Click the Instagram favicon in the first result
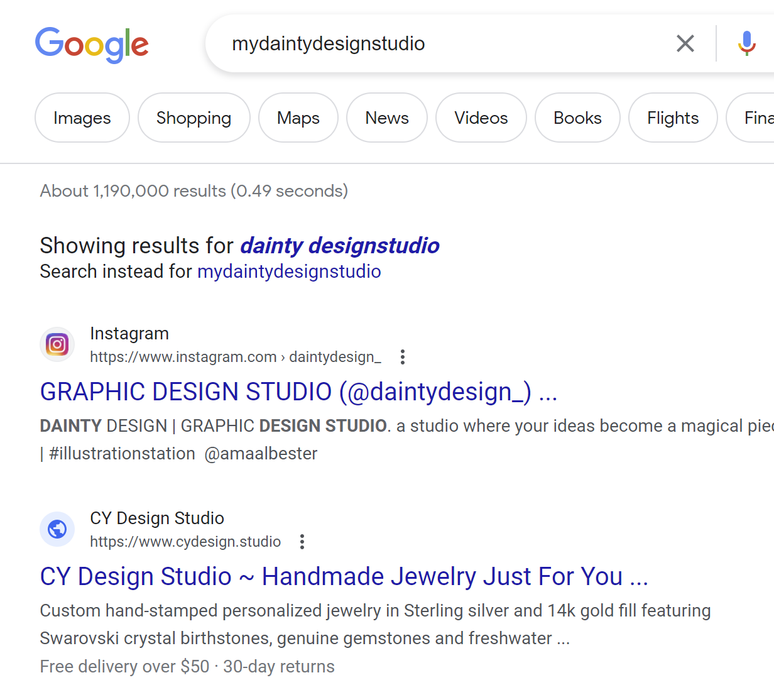Screen dimensions: 774x685 tap(57, 344)
